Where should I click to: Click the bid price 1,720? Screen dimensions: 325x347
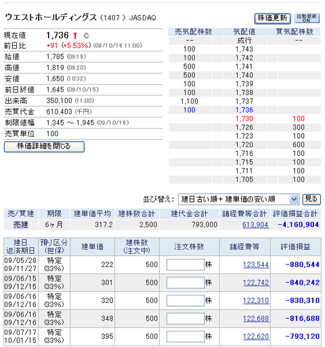point(244,144)
